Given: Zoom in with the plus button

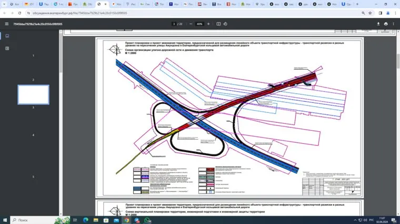Looking at the screenshot, I should [208, 24].
